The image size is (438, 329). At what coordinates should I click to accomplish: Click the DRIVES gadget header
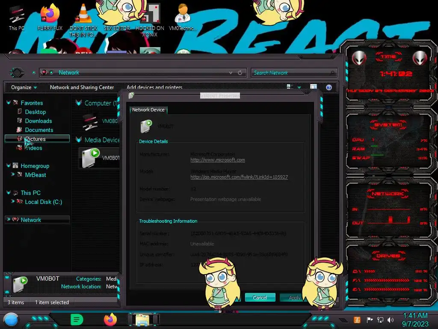tap(388, 256)
